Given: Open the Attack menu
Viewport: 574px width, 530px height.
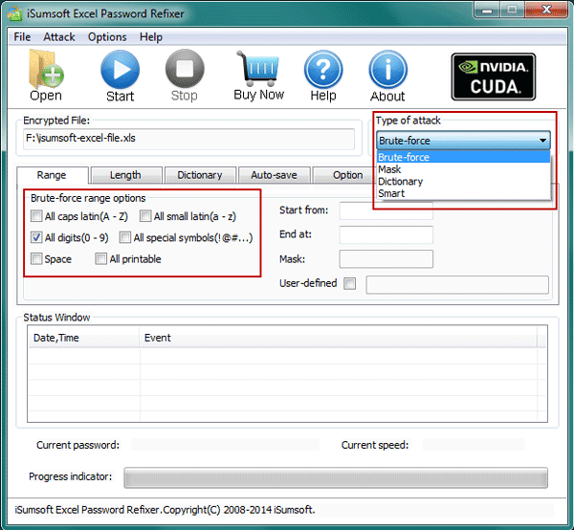Looking at the screenshot, I should coord(59,37).
